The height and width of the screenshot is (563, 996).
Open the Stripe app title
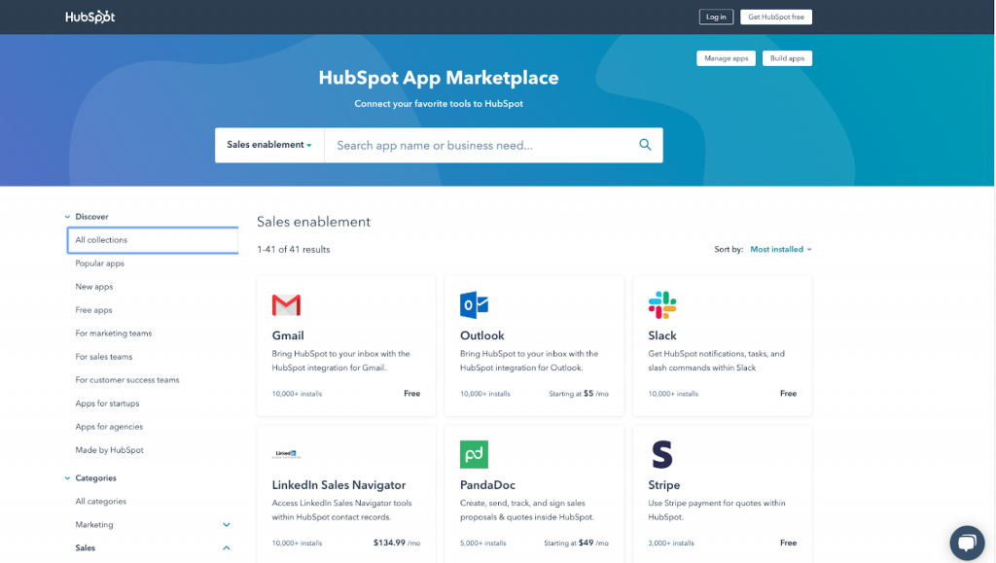[x=663, y=485]
